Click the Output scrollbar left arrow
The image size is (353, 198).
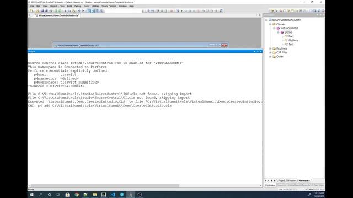click(29, 186)
